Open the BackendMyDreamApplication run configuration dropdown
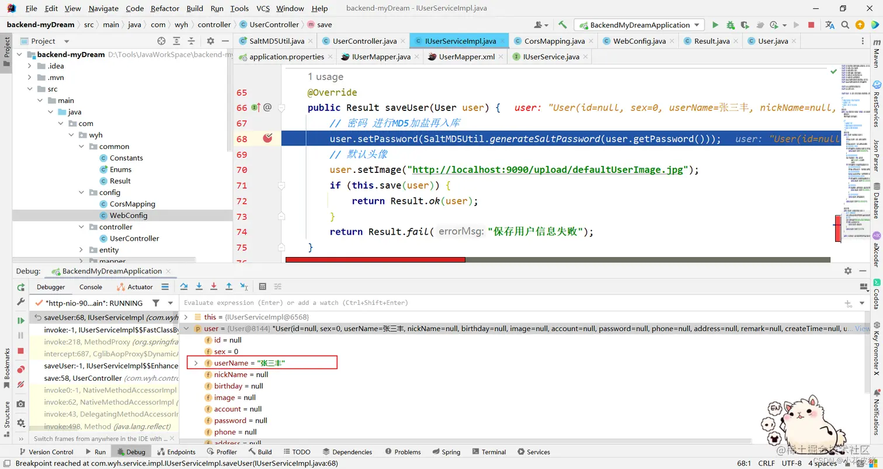The image size is (883, 469). coord(639,25)
